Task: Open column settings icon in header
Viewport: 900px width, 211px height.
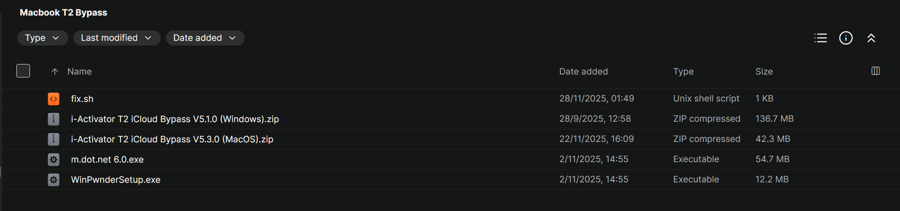Action: [876, 71]
